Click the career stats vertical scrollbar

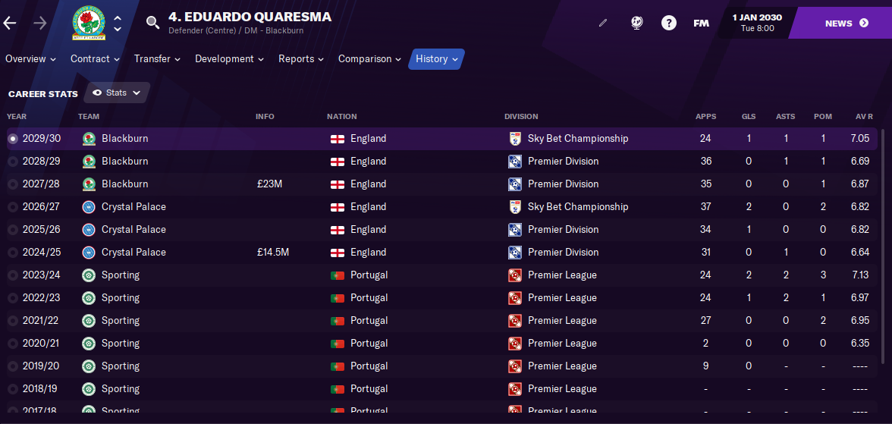point(883,246)
